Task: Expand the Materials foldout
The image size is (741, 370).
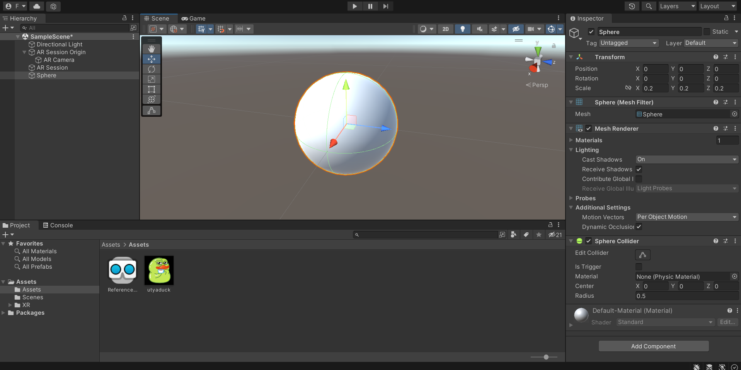Action: [x=571, y=140]
